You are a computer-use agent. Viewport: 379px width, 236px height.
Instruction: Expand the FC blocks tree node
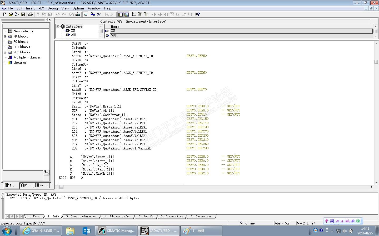tap(5, 42)
